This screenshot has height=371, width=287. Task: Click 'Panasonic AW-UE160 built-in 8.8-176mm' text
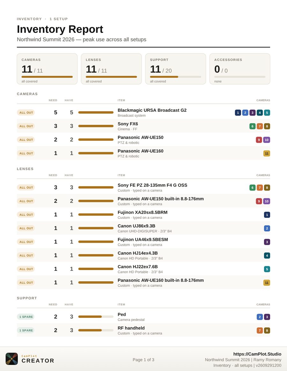(x=161, y=280)
